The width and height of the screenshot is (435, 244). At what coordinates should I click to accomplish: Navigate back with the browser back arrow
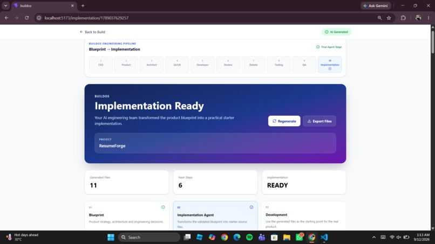point(6,18)
